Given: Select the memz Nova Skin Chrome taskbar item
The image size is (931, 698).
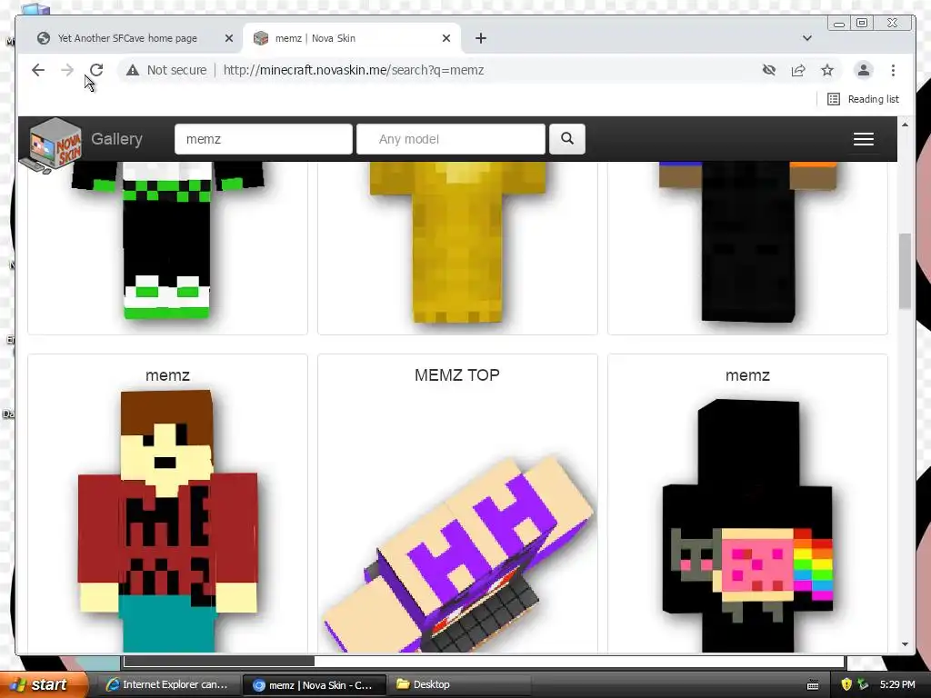Looking at the screenshot, I should point(314,685).
